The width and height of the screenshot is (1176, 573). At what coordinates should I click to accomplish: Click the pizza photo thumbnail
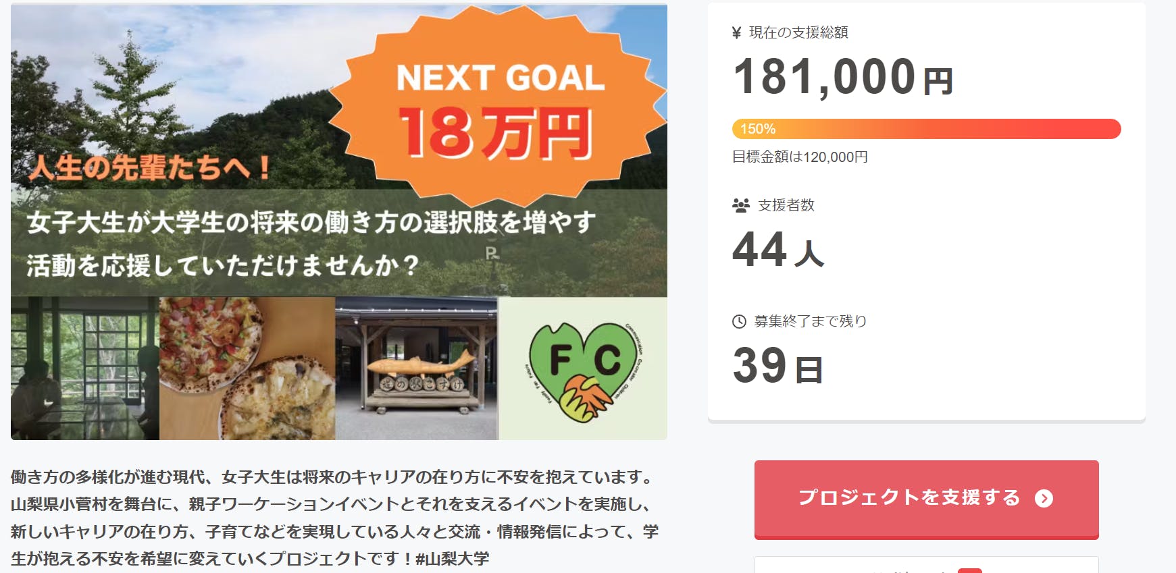tap(247, 369)
